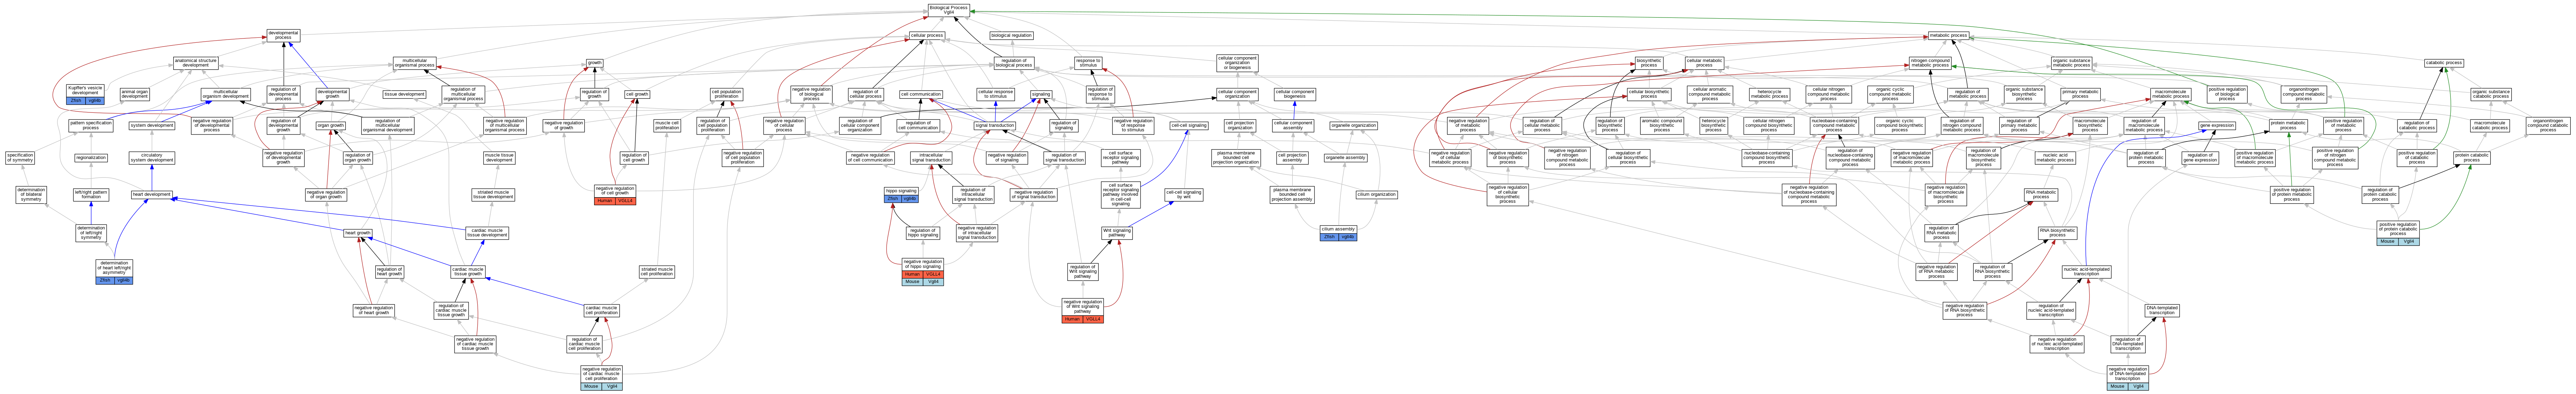Viewport: 2576px width, 394px height.
Task: Click the Wnt signaling pathway node
Action: pyautogui.click(x=1117, y=233)
